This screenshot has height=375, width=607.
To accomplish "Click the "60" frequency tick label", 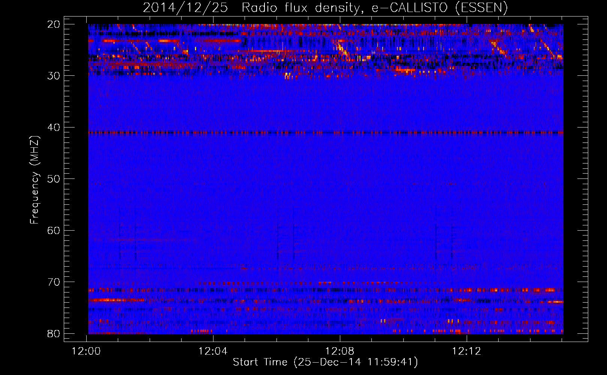I will point(54,231).
